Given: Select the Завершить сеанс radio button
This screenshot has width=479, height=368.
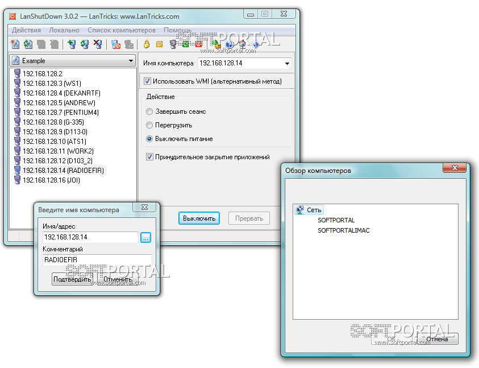Looking at the screenshot, I should point(149,111).
